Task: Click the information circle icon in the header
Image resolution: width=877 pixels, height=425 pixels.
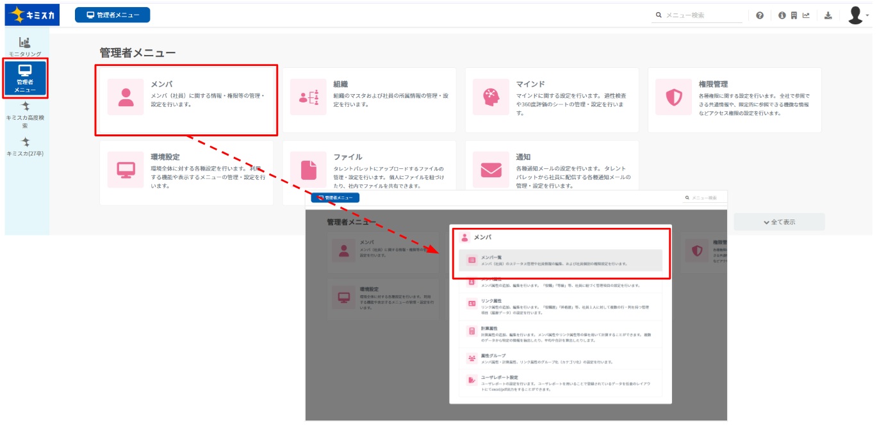Action: 782,15
